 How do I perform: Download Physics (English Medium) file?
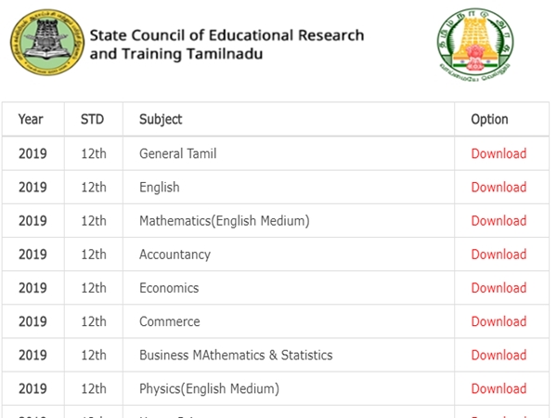pos(499,388)
